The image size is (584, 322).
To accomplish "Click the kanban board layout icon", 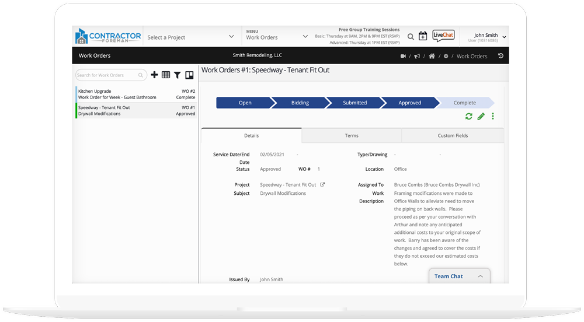I will pos(189,75).
